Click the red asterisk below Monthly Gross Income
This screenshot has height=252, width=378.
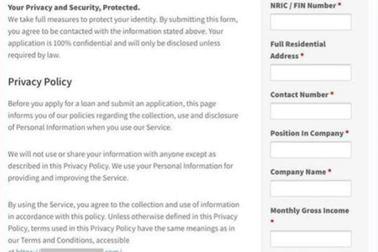click(272, 221)
